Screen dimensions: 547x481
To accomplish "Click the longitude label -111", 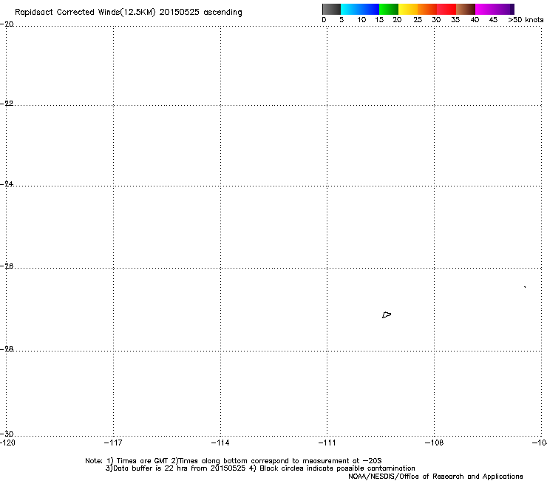I will [x=327, y=443].
